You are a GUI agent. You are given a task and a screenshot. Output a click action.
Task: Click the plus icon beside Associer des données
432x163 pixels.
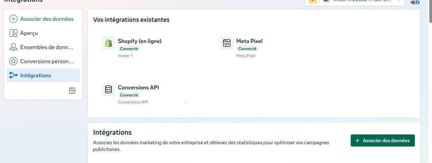coord(13,19)
